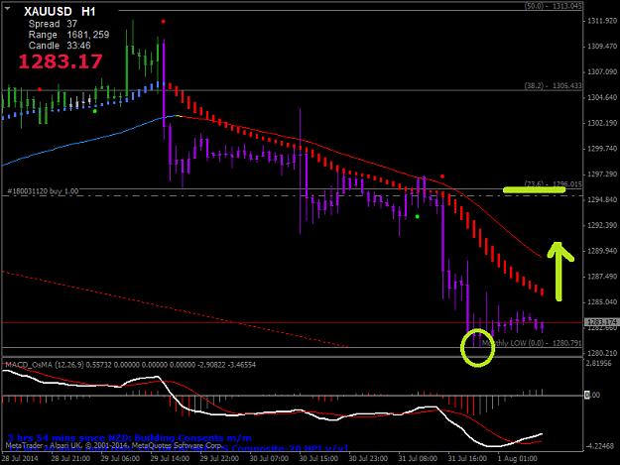The width and height of the screenshot is (620, 465).
Task: Click the XAUUSD H1 chart title
Action: 60,12
